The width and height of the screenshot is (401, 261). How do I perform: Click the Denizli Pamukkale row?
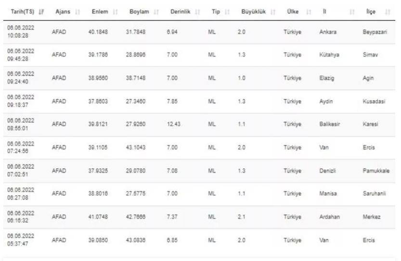[199, 170]
